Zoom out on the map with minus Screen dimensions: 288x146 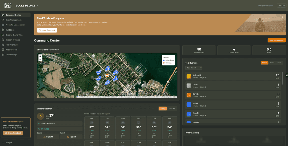point(40,60)
